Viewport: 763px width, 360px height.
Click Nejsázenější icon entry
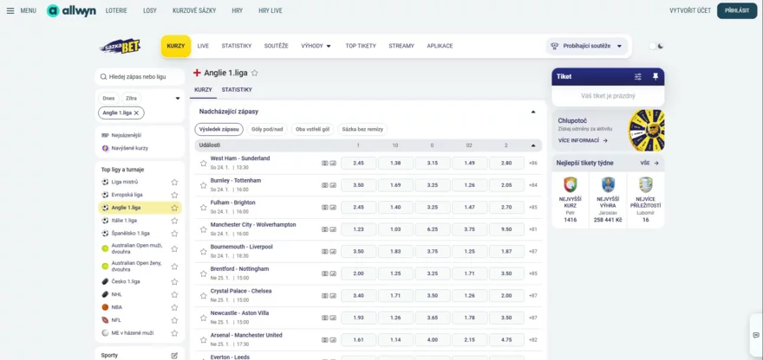105,135
